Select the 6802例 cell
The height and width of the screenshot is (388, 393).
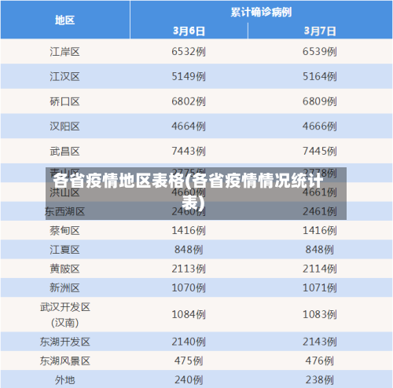point(189,101)
